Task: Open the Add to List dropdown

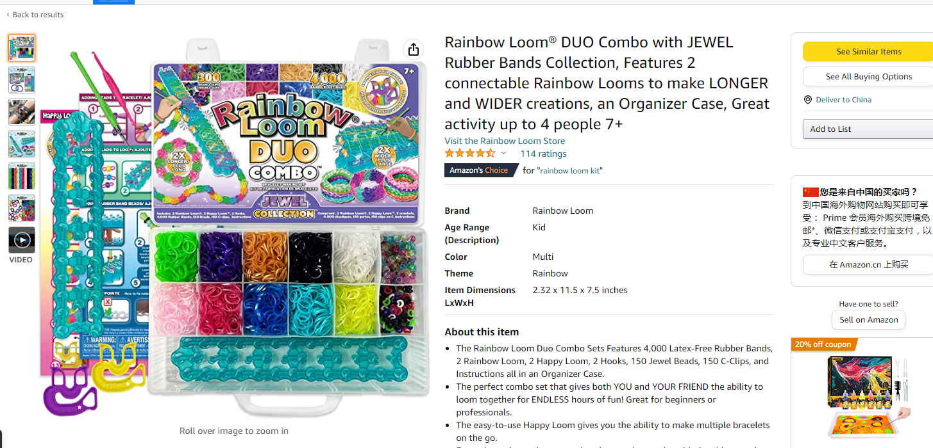Action: [867, 129]
